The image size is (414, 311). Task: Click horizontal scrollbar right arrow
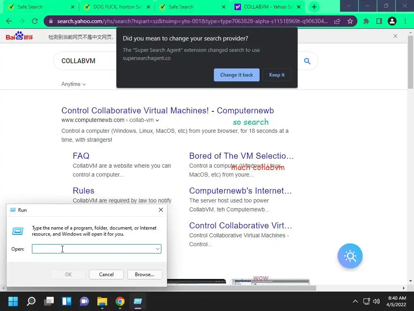click(404, 288)
